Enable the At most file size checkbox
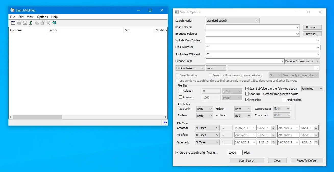Screen dimensions: 334x172 (x=180, y=97)
